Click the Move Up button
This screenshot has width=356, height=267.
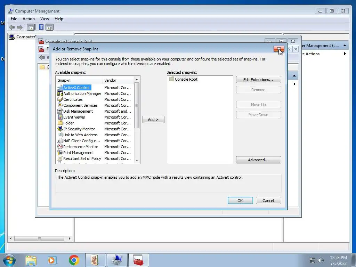coord(258,105)
